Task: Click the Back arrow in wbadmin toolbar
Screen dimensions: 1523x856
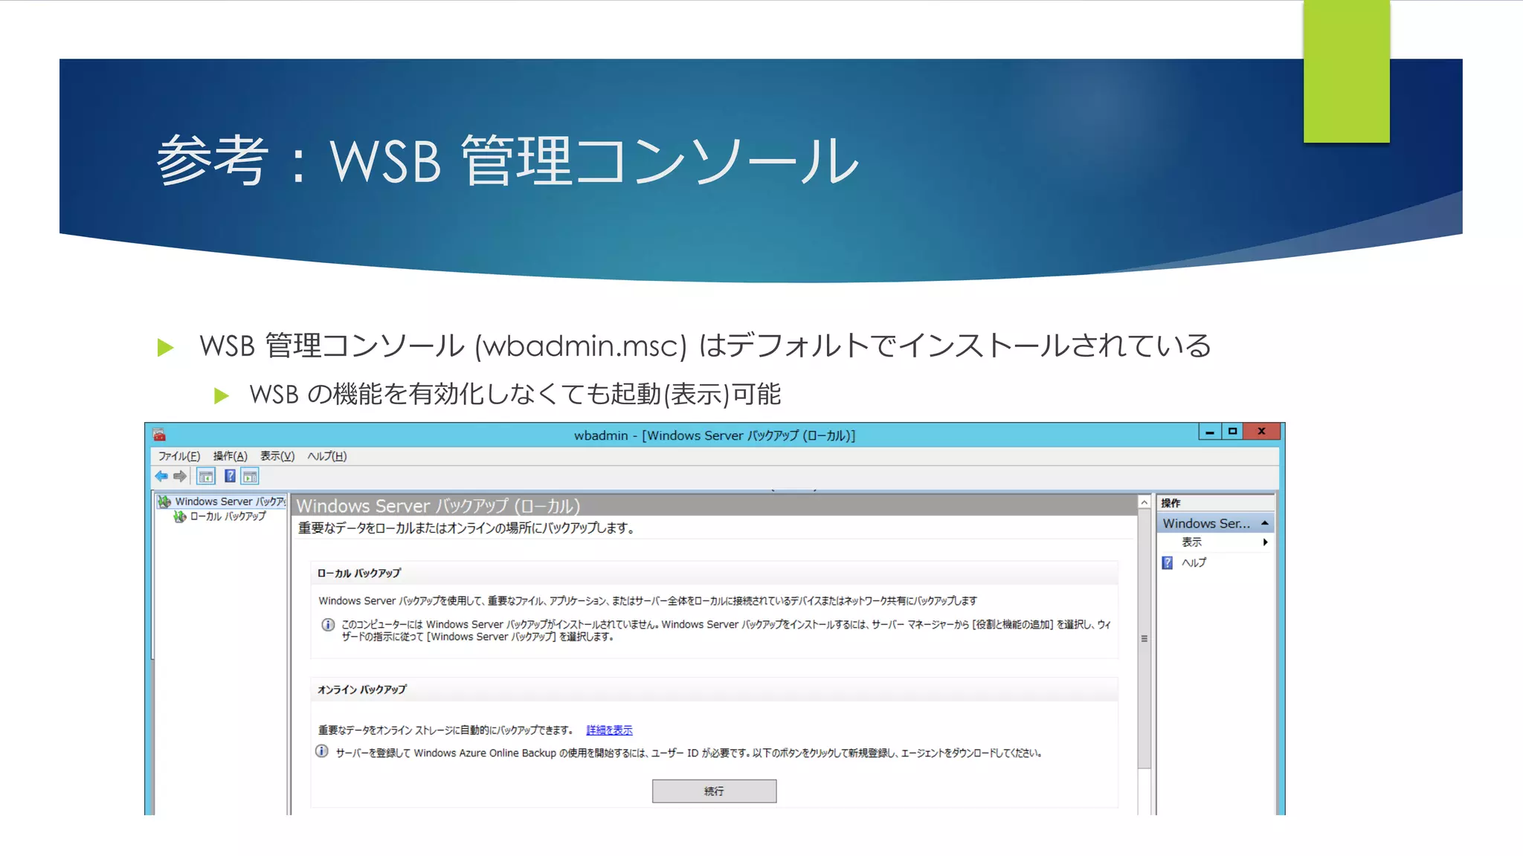Action: coord(161,476)
